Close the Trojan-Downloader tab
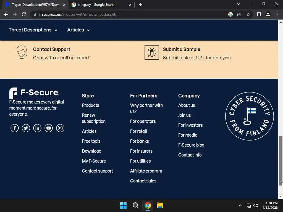Viewport: 283px width, 212px height. pyautogui.click(x=64, y=5)
